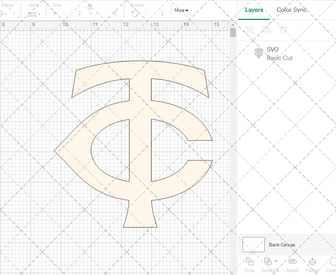Select the Blank Canvas swatch
Viewport: 336px width, 275px height.
coord(253,244)
